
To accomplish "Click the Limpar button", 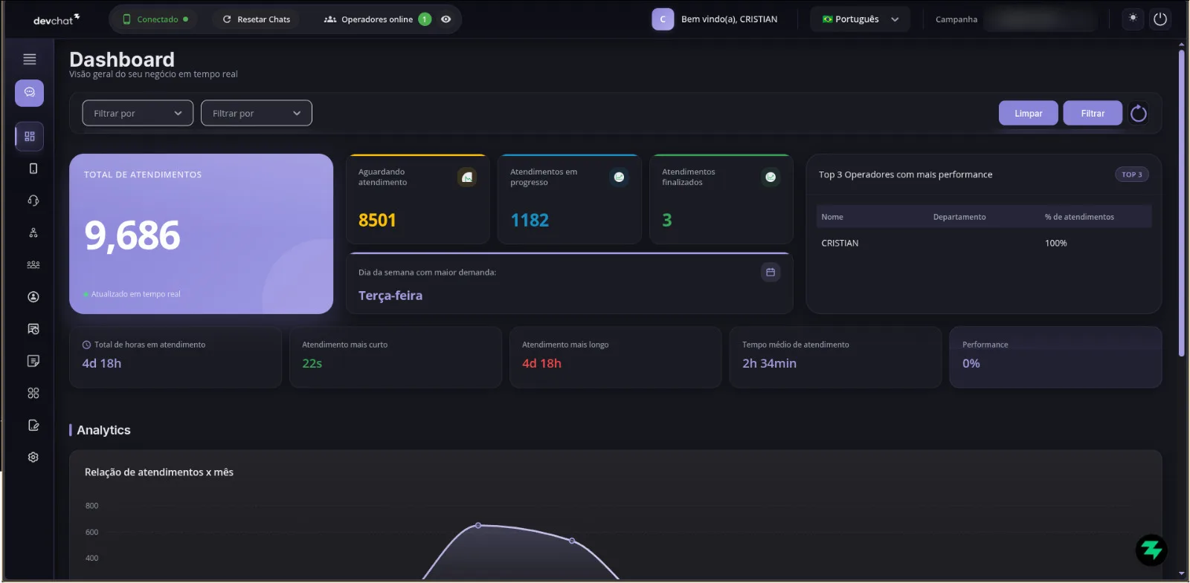I will click(x=1029, y=113).
